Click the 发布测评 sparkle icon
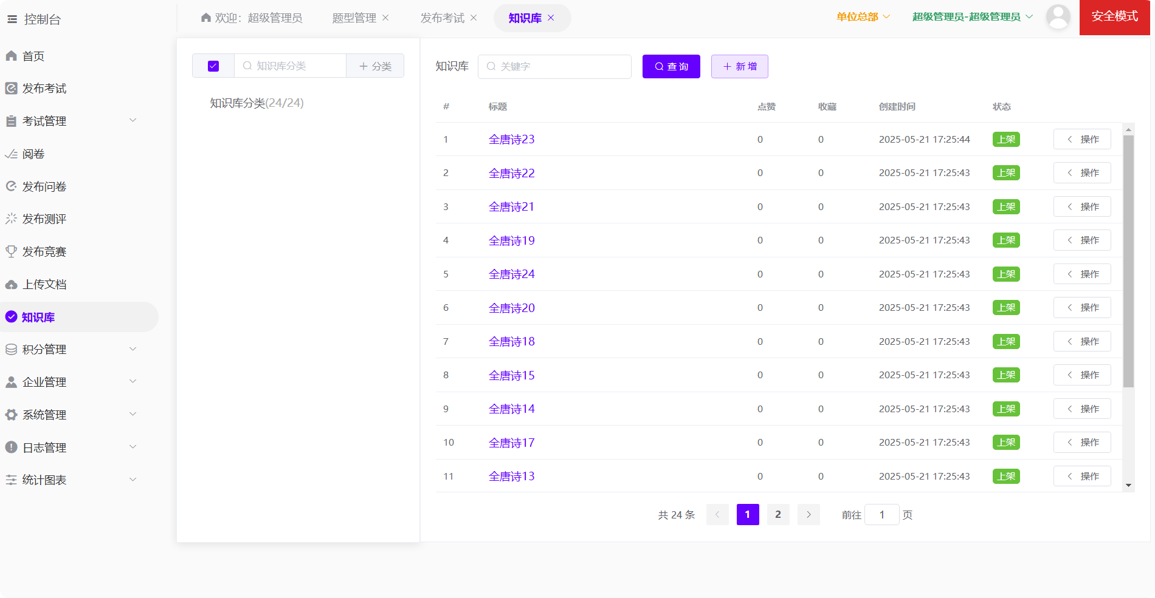The height and width of the screenshot is (598, 1155). [11, 219]
